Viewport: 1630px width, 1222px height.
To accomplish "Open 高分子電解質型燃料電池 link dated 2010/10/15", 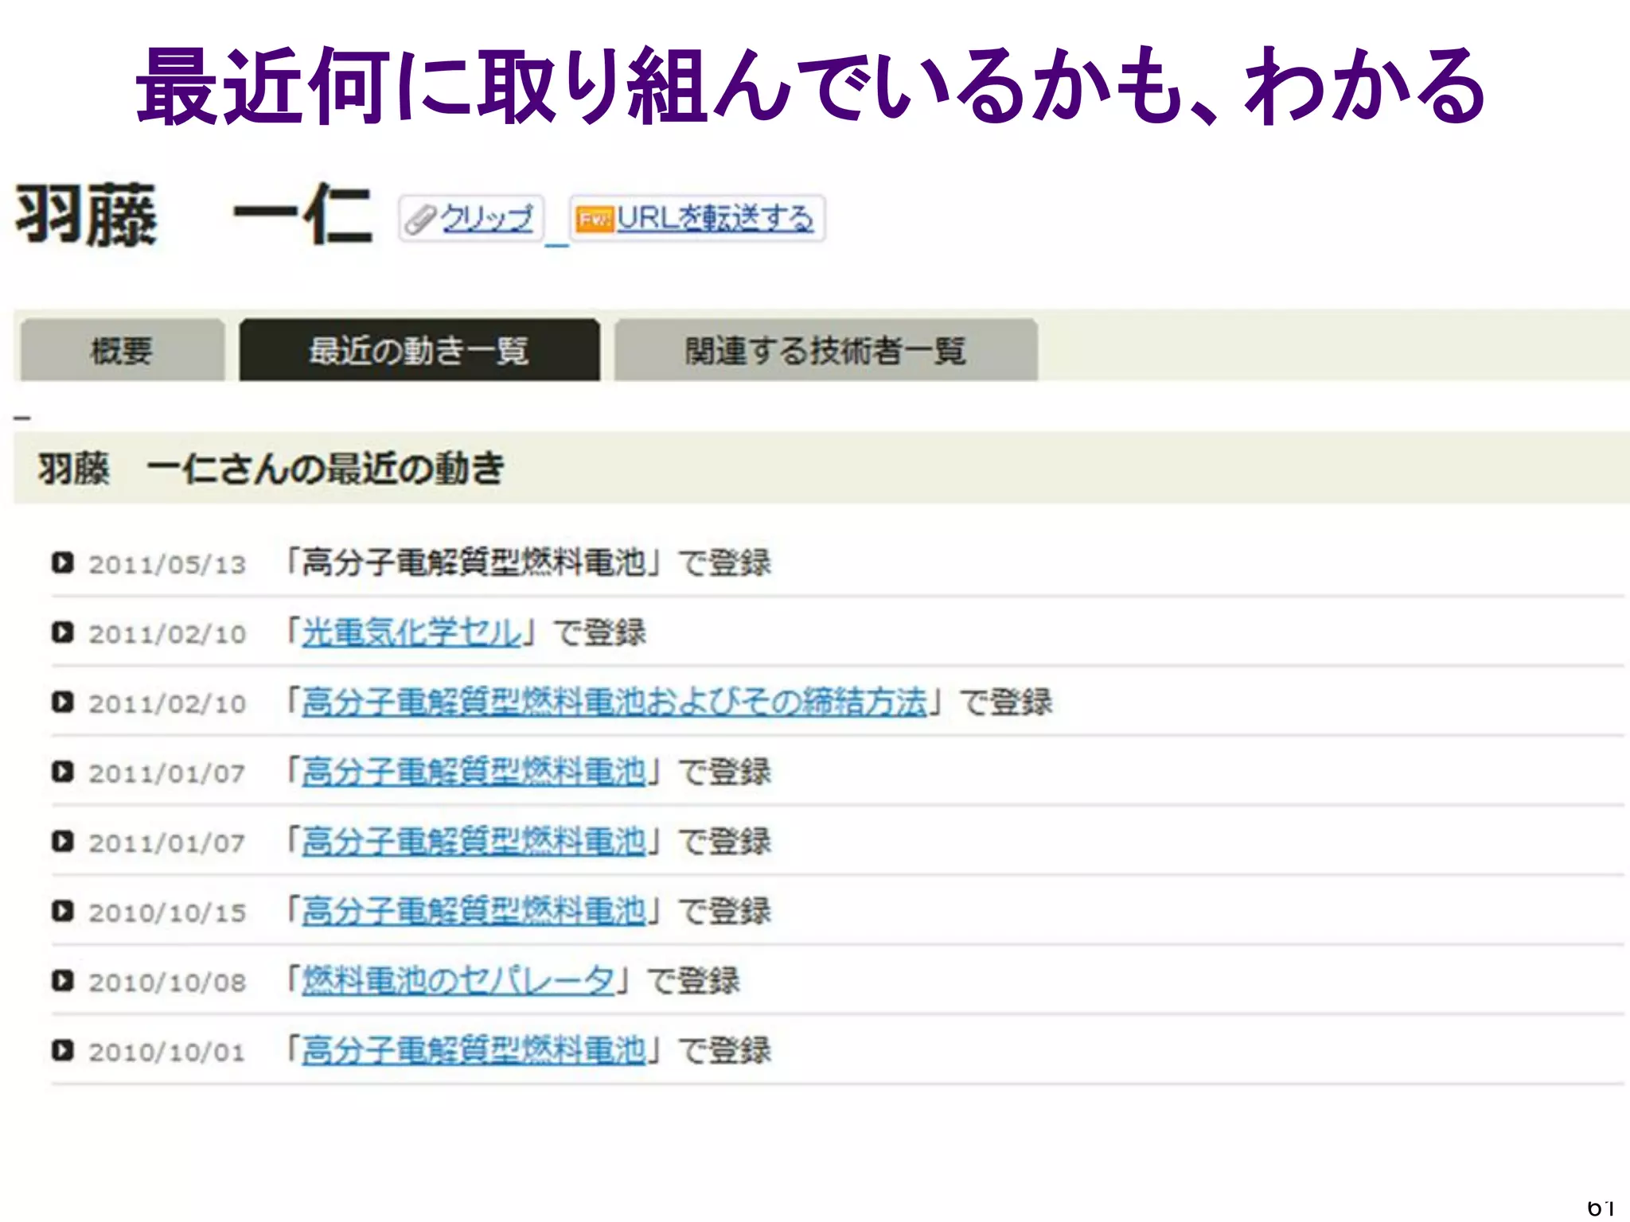I will pyautogui.click(x=474, y=911).
